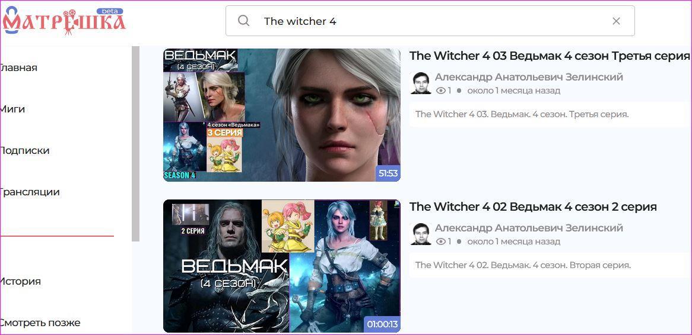The height and width of the screenshot is (335, 692).
Task: Open История in the sidebar
Action: [20, 281]
